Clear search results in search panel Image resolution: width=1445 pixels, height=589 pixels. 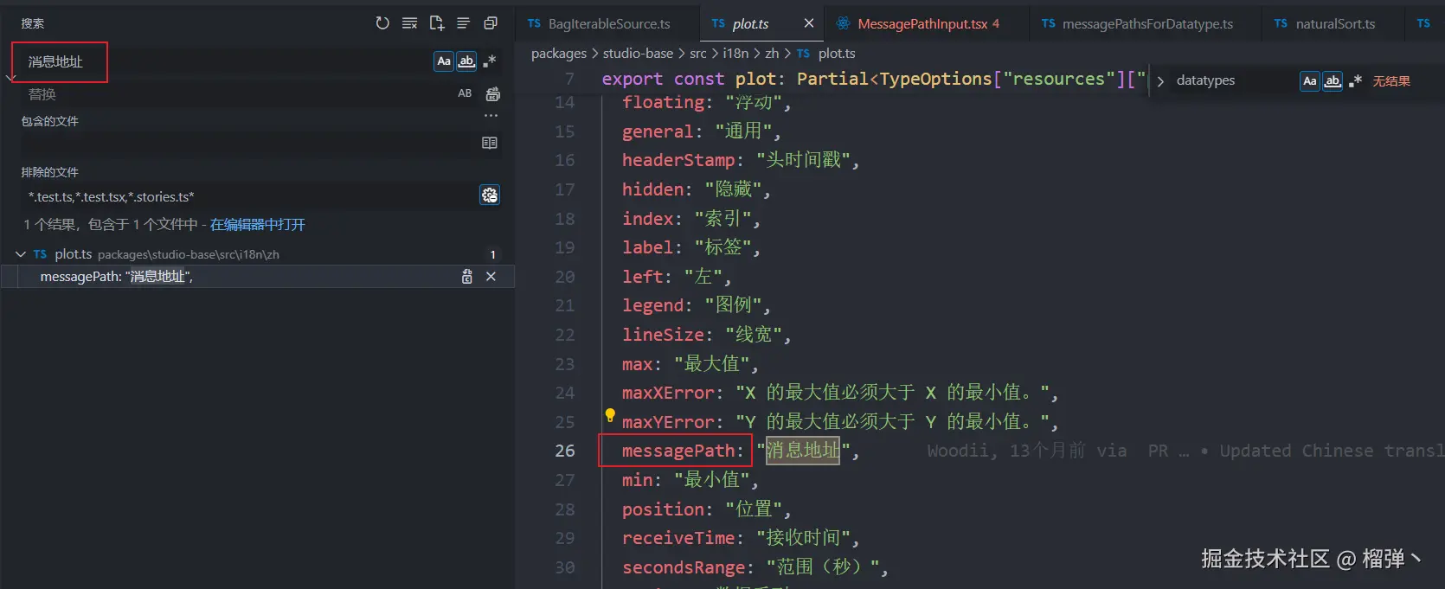click(x=410, y=23)
